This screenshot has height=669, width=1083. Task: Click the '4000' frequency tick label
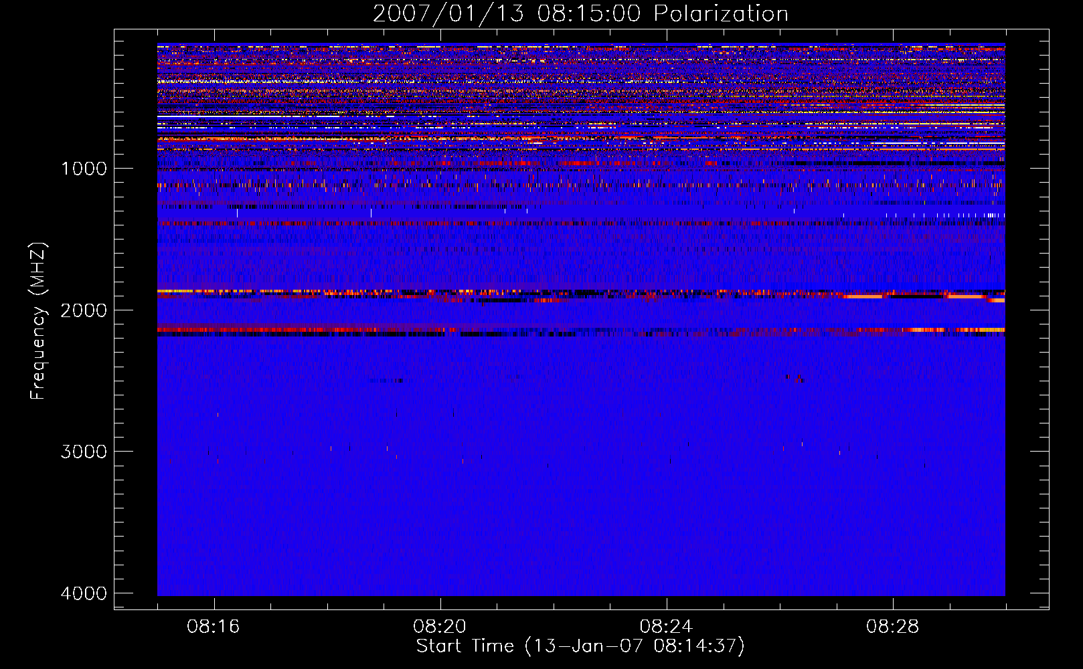coord(84,593)
